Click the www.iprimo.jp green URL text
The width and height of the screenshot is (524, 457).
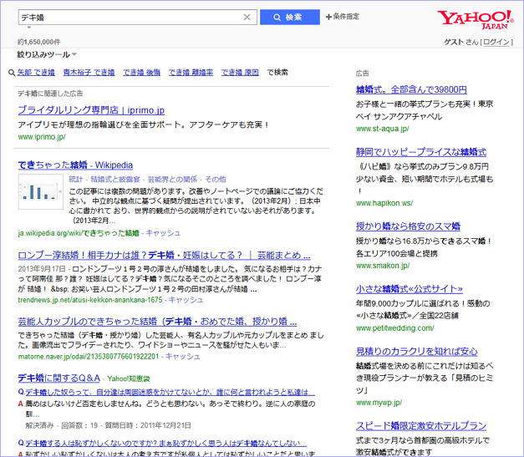[x=42, y=137]
